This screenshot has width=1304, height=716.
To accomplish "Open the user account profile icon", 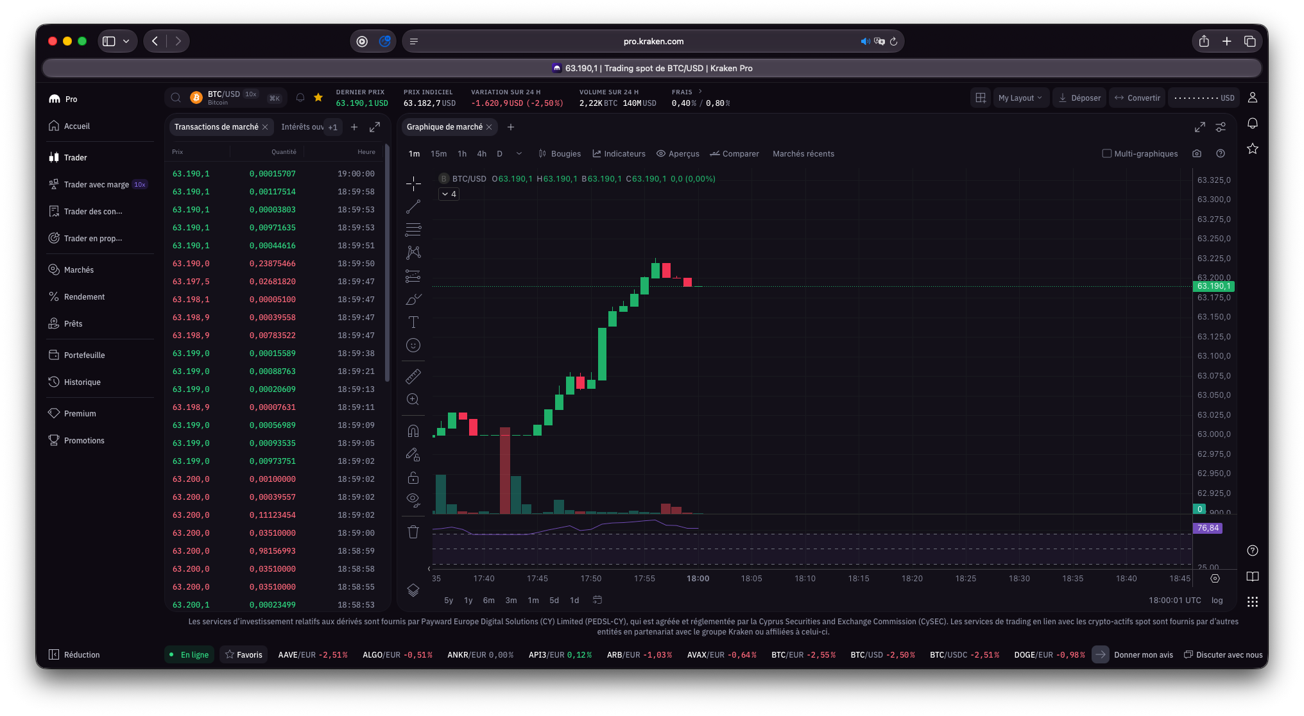I will [1252, 98].
